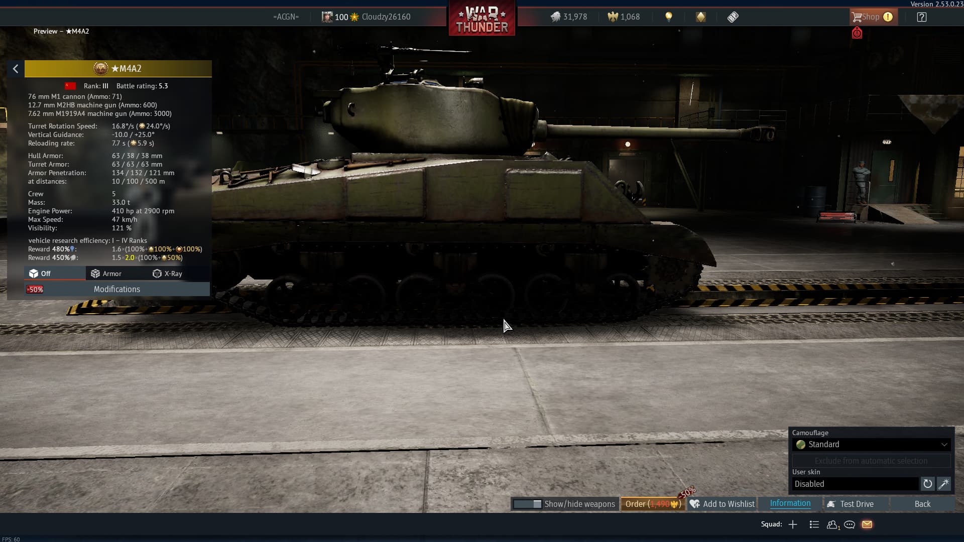The height and width of the screenshot is (542, 964).
Task: Refresh user skins with the reload icon
Action: coord(927,484)
